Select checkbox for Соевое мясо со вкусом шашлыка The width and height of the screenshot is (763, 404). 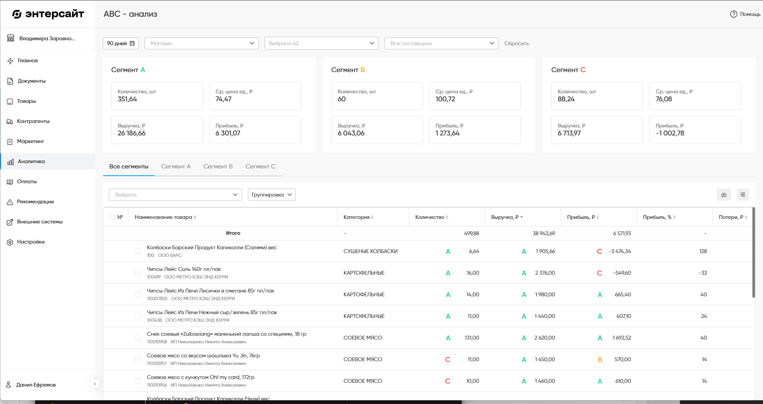138,359
